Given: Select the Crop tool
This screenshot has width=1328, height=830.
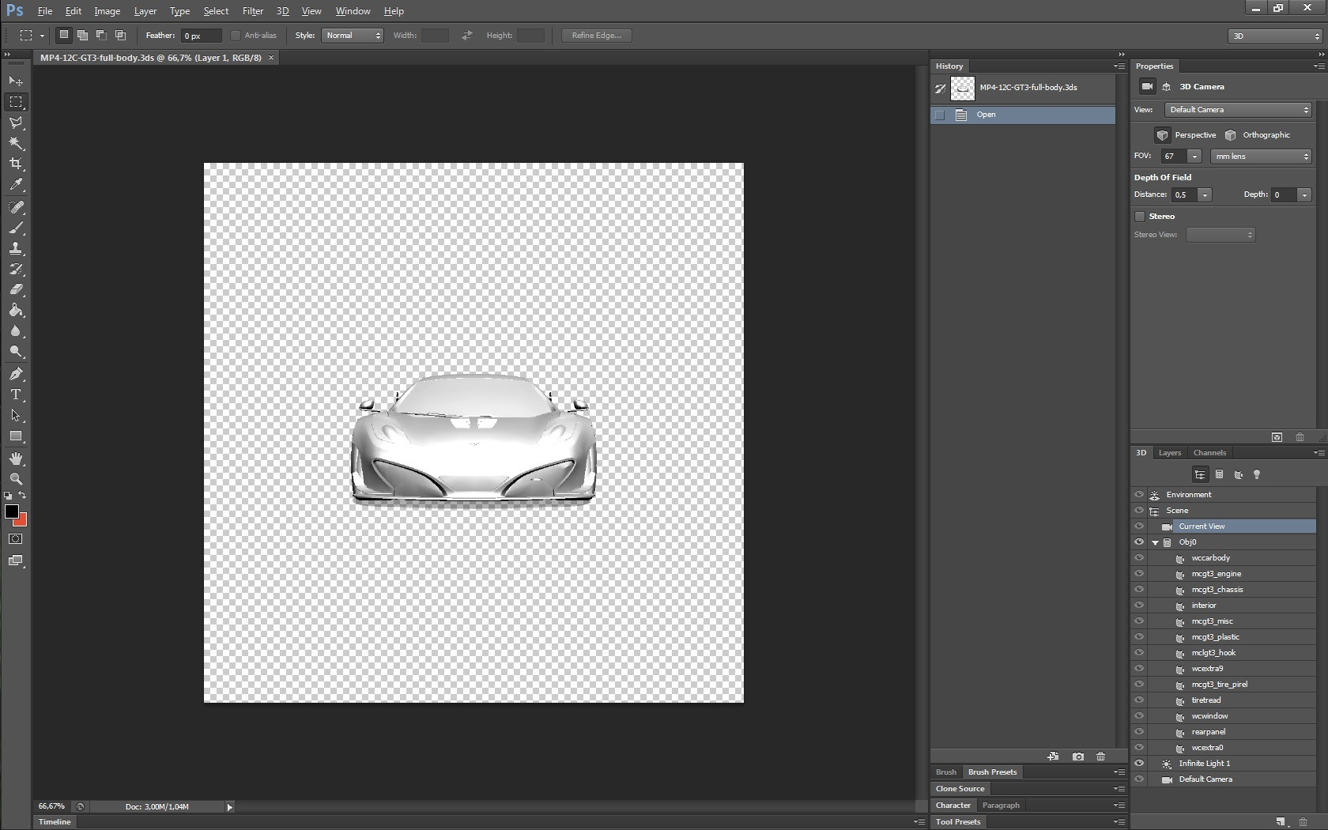Looking at the screenshot, I should [x=16, y=164].
